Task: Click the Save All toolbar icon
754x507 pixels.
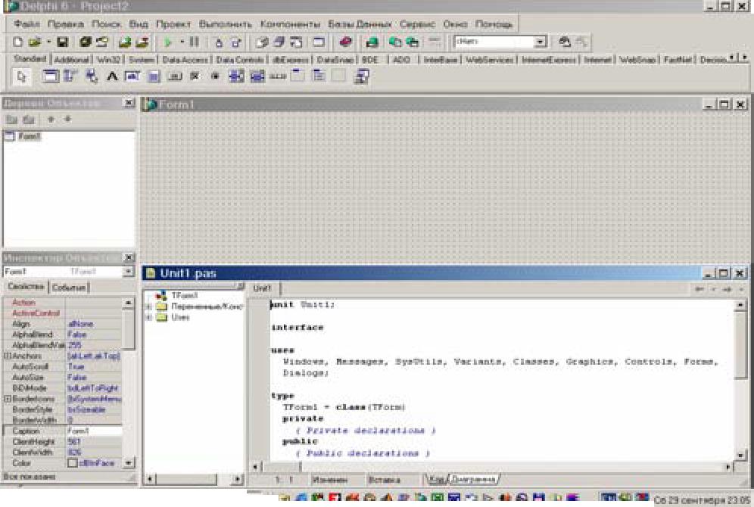Action: point(86,42)
